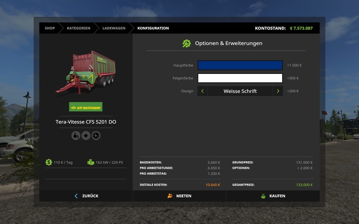359x224 pixels.
Task: Return to the Ladewagen breadcrumb
Action: (x=113, y=28)
